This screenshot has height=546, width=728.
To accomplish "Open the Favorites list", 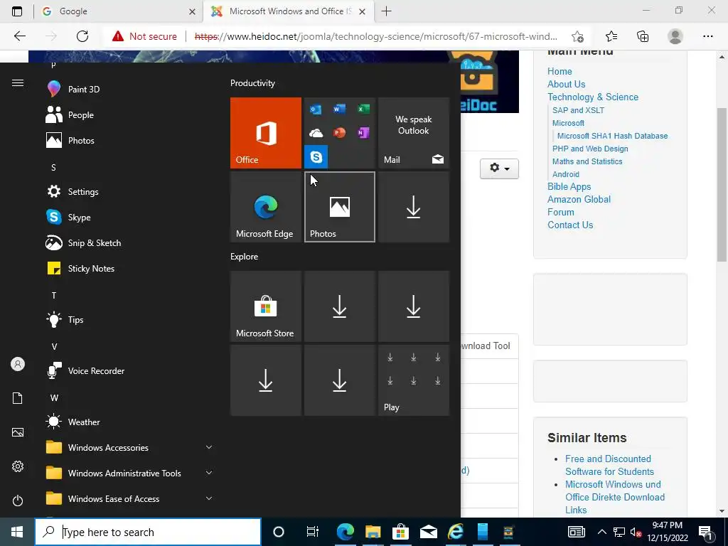I will click(611, 36).
